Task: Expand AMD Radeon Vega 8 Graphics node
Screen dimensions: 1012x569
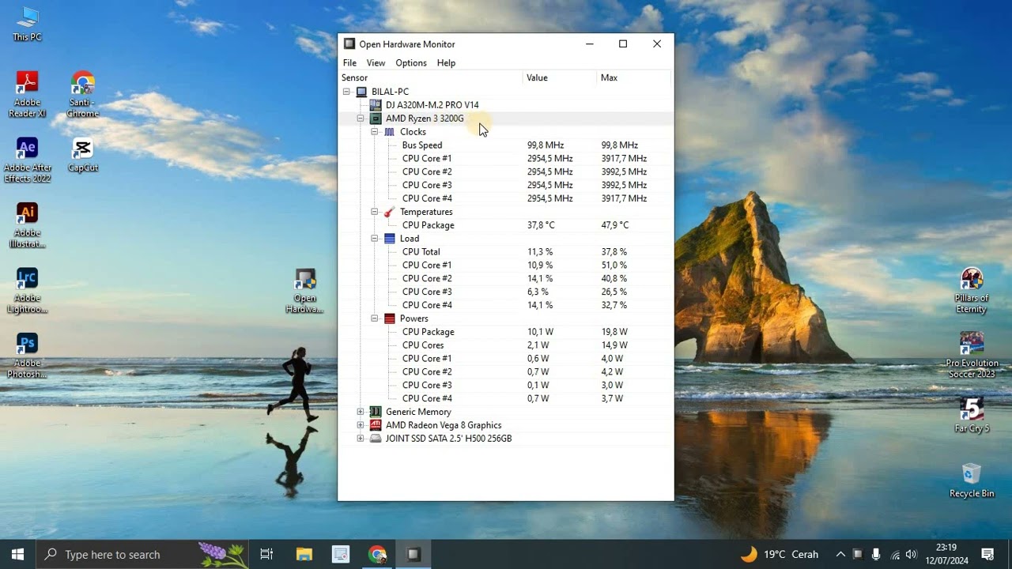Action: (x=361, y=425)
